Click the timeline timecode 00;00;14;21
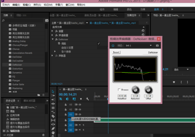The height and width of the screenshot is (137, 195). (x=68, y=94)
